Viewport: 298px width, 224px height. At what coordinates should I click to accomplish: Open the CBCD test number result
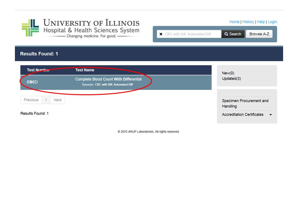pyautogui.click(x=32, y=82)
